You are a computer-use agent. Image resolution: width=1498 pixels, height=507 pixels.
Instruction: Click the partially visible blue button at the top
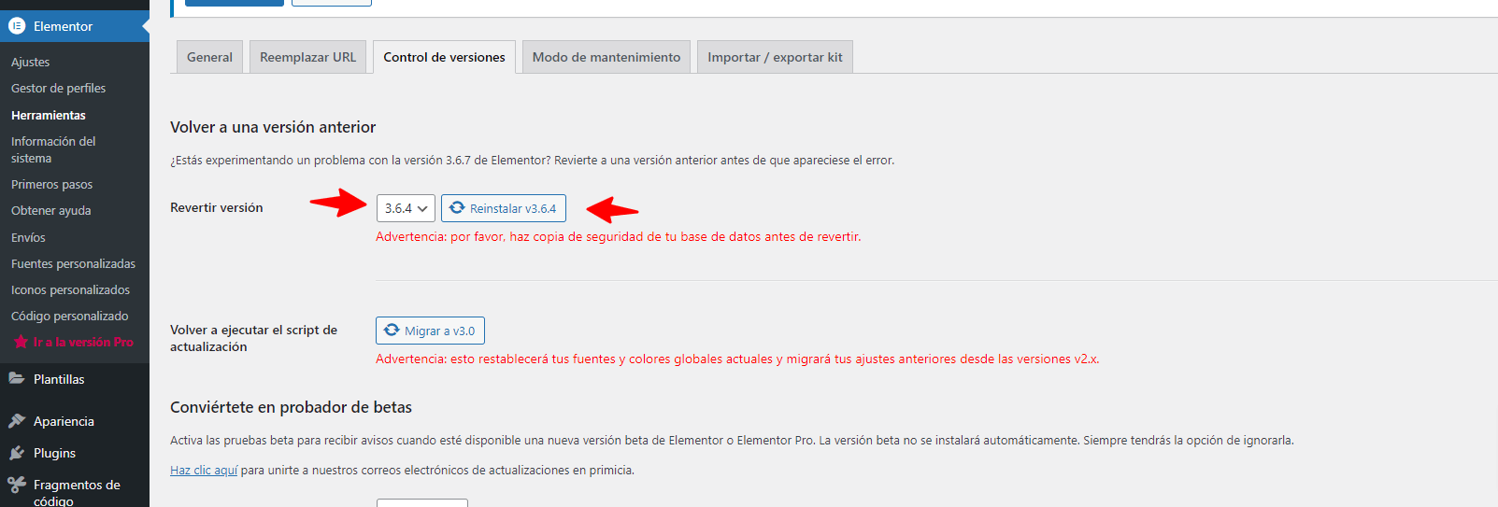point(235,3)
